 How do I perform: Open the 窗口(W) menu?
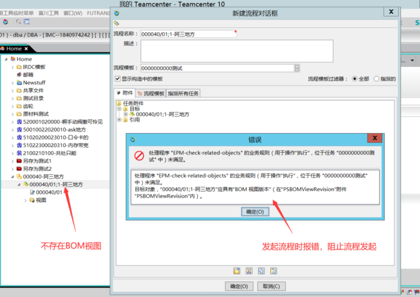(73, 13)
